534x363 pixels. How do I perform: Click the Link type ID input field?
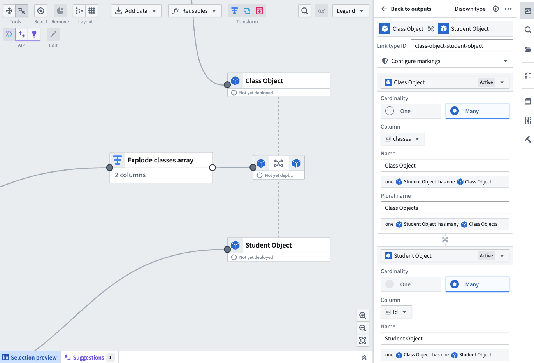tap(462, 46)
